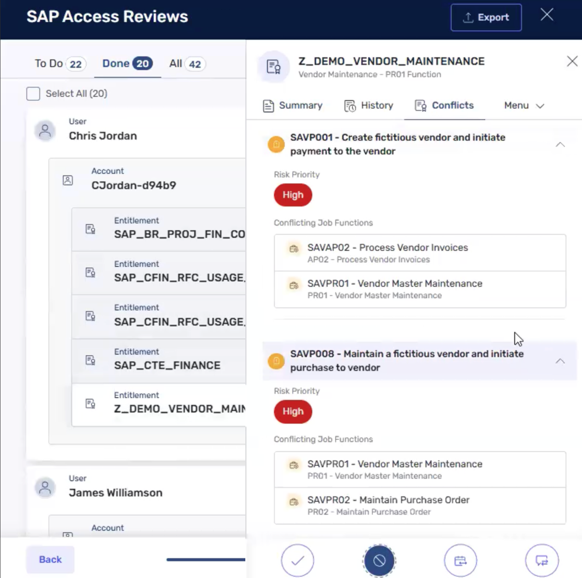Click the Export upload arrow icon
Image resolution: width=582 pixels, height=578 pixels.
point(468,18)
